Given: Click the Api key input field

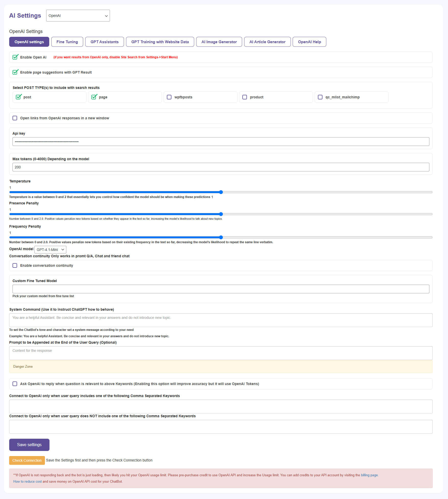Looking at the screenshot, I should pos(221,141).
